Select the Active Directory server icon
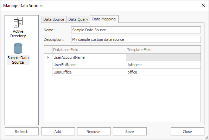Screen dimensions: 209x140 click(x=18, y=22)
